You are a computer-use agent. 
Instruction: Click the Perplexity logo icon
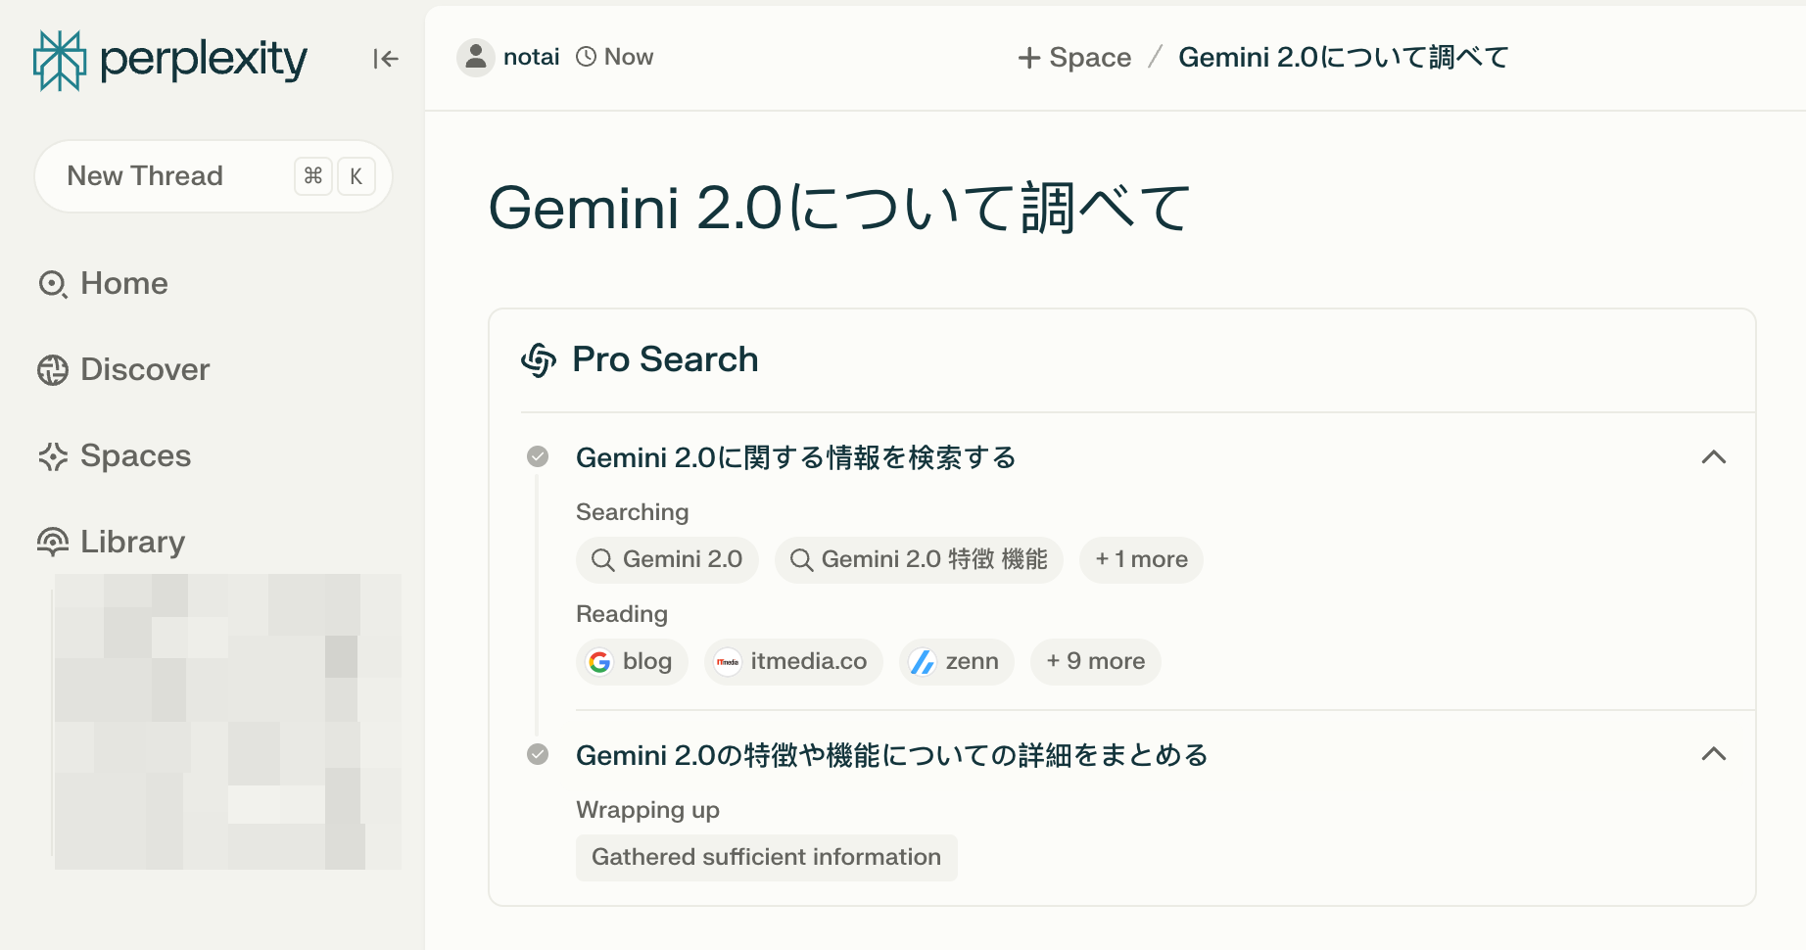click(x=60, y=60)
